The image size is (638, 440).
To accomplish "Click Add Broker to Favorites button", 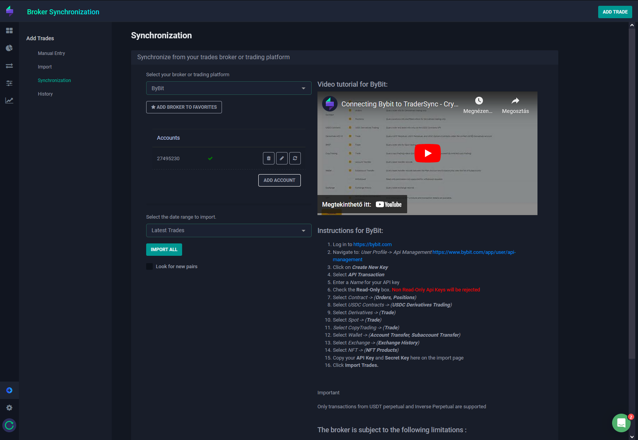I will coord(184,107).
